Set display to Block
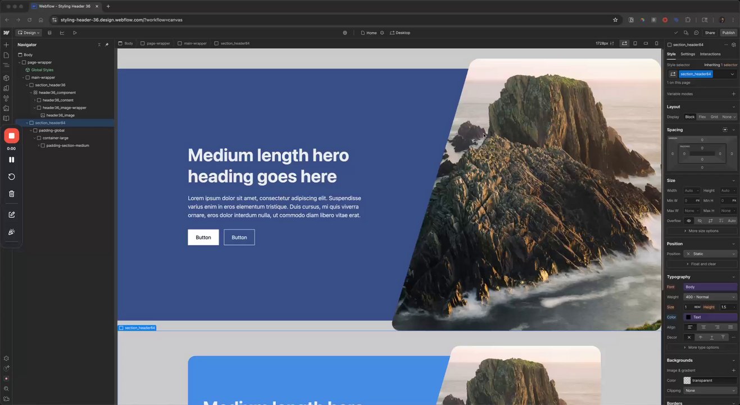The height and width of the screenshot is (405, 740). pyautogui.click(x=689, y=117)
